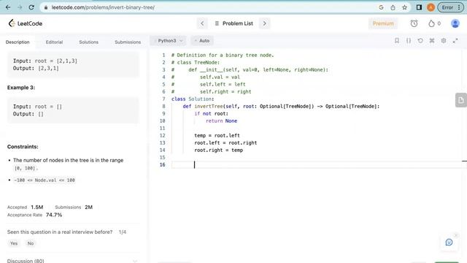
Task: Open the Chrome profile avatar
Action: [431, 7]
